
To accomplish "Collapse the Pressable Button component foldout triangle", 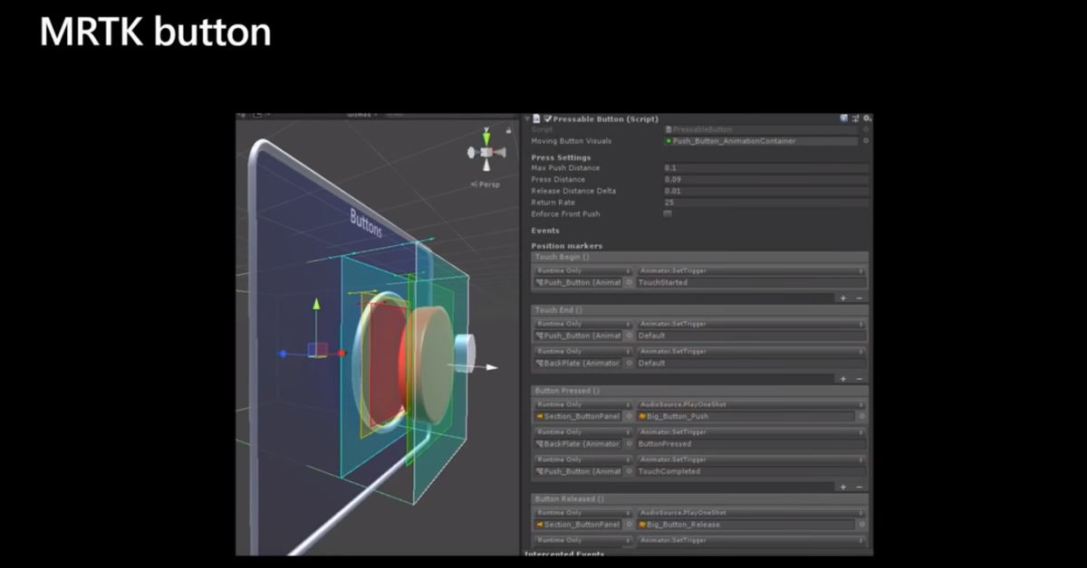I will click(527, 118).
